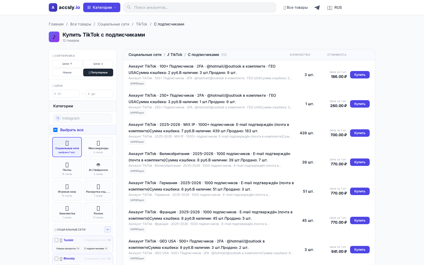Toggle the Выбрать все checkbox
This screenshot has height=265, width=424.
pos(55,130)
